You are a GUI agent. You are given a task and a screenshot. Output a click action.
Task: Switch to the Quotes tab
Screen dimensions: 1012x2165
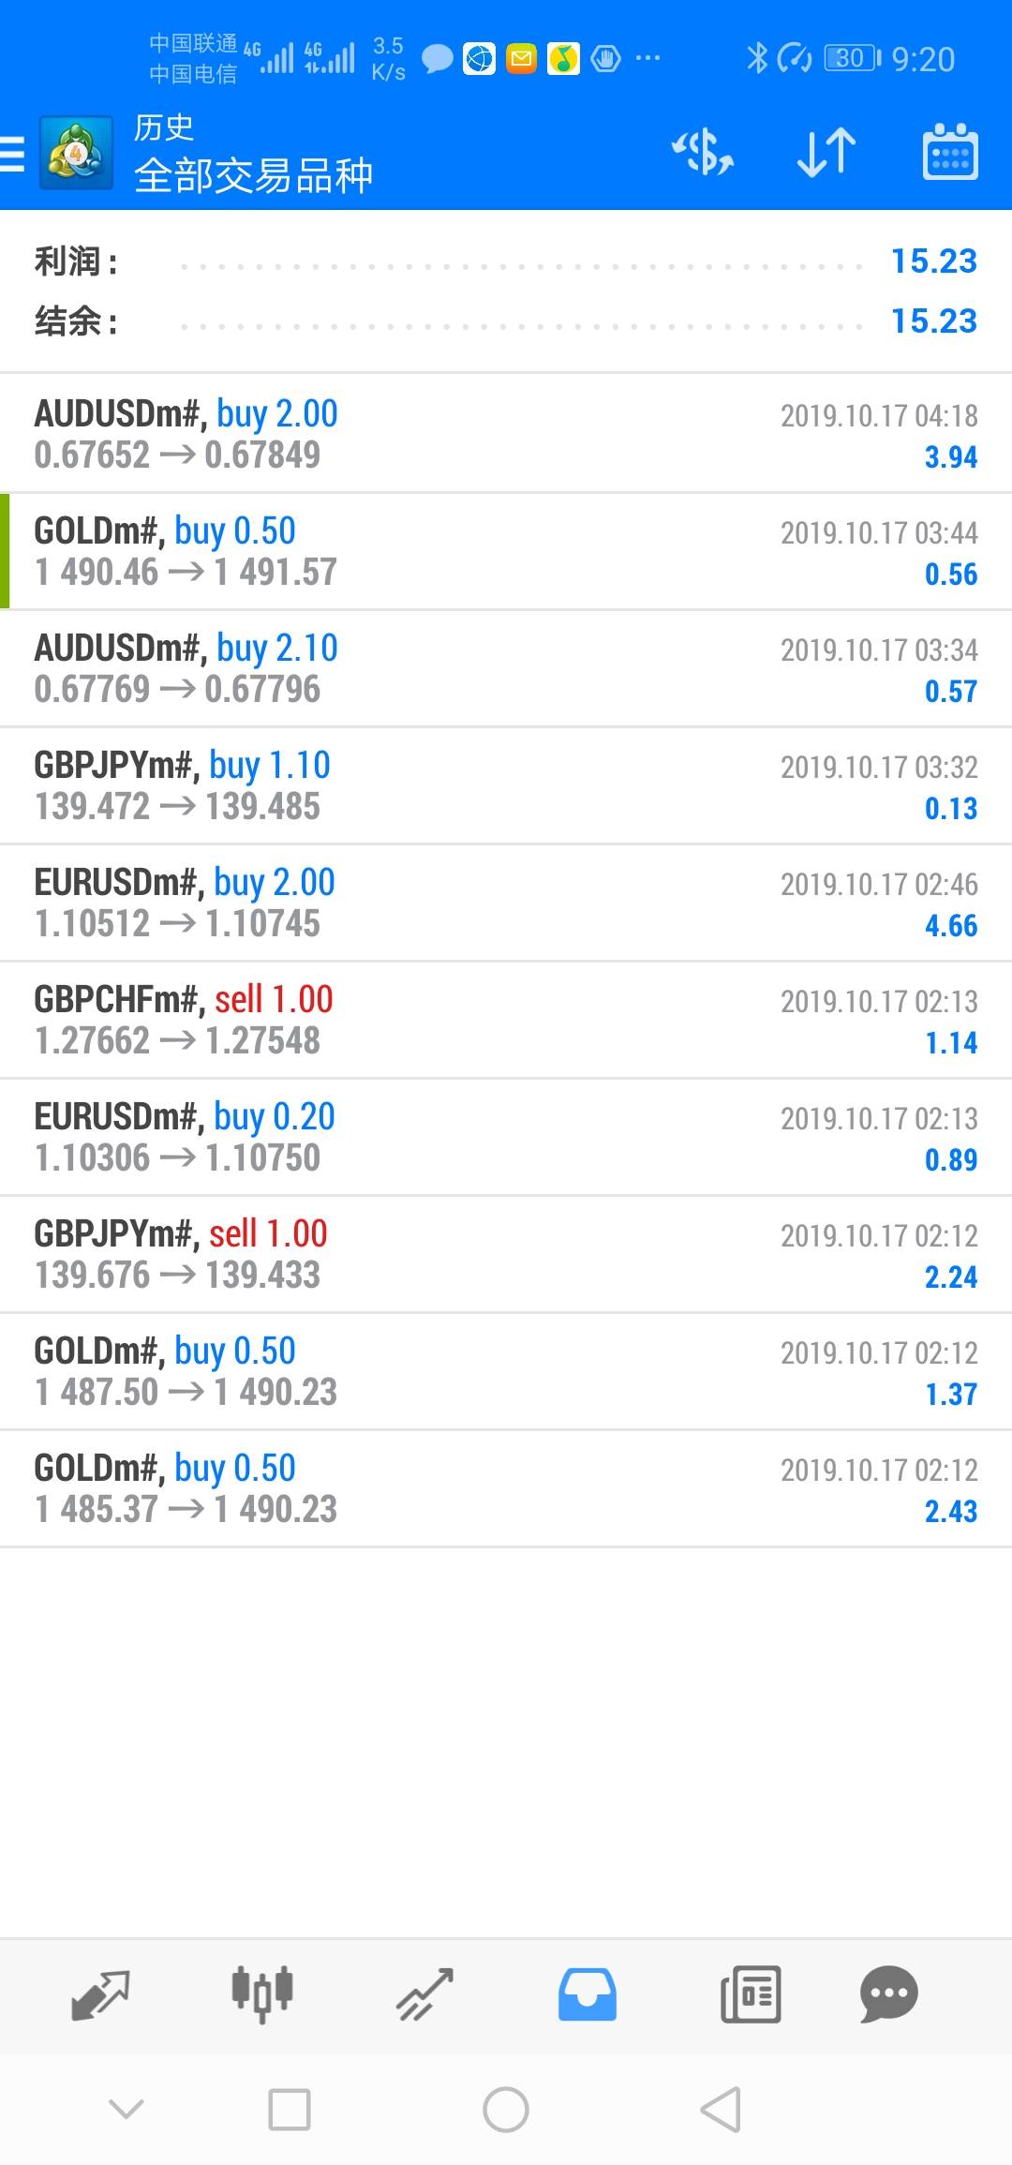point(100,1993)
